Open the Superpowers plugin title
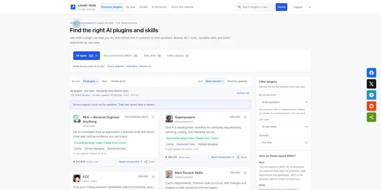 point(185,117)
